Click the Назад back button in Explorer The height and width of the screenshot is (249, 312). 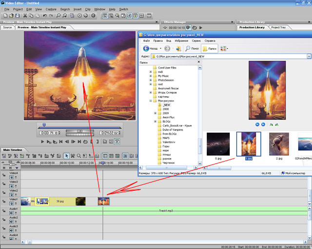pos(151,49)
